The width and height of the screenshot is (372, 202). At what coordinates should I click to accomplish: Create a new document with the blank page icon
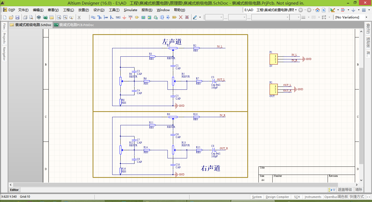pos(5,17)
